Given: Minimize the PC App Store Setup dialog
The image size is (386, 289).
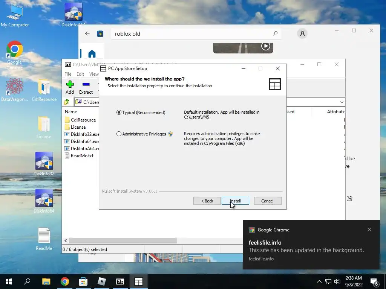Looking at the screenshot, I should pyautogui.click(x=244, y=68).
